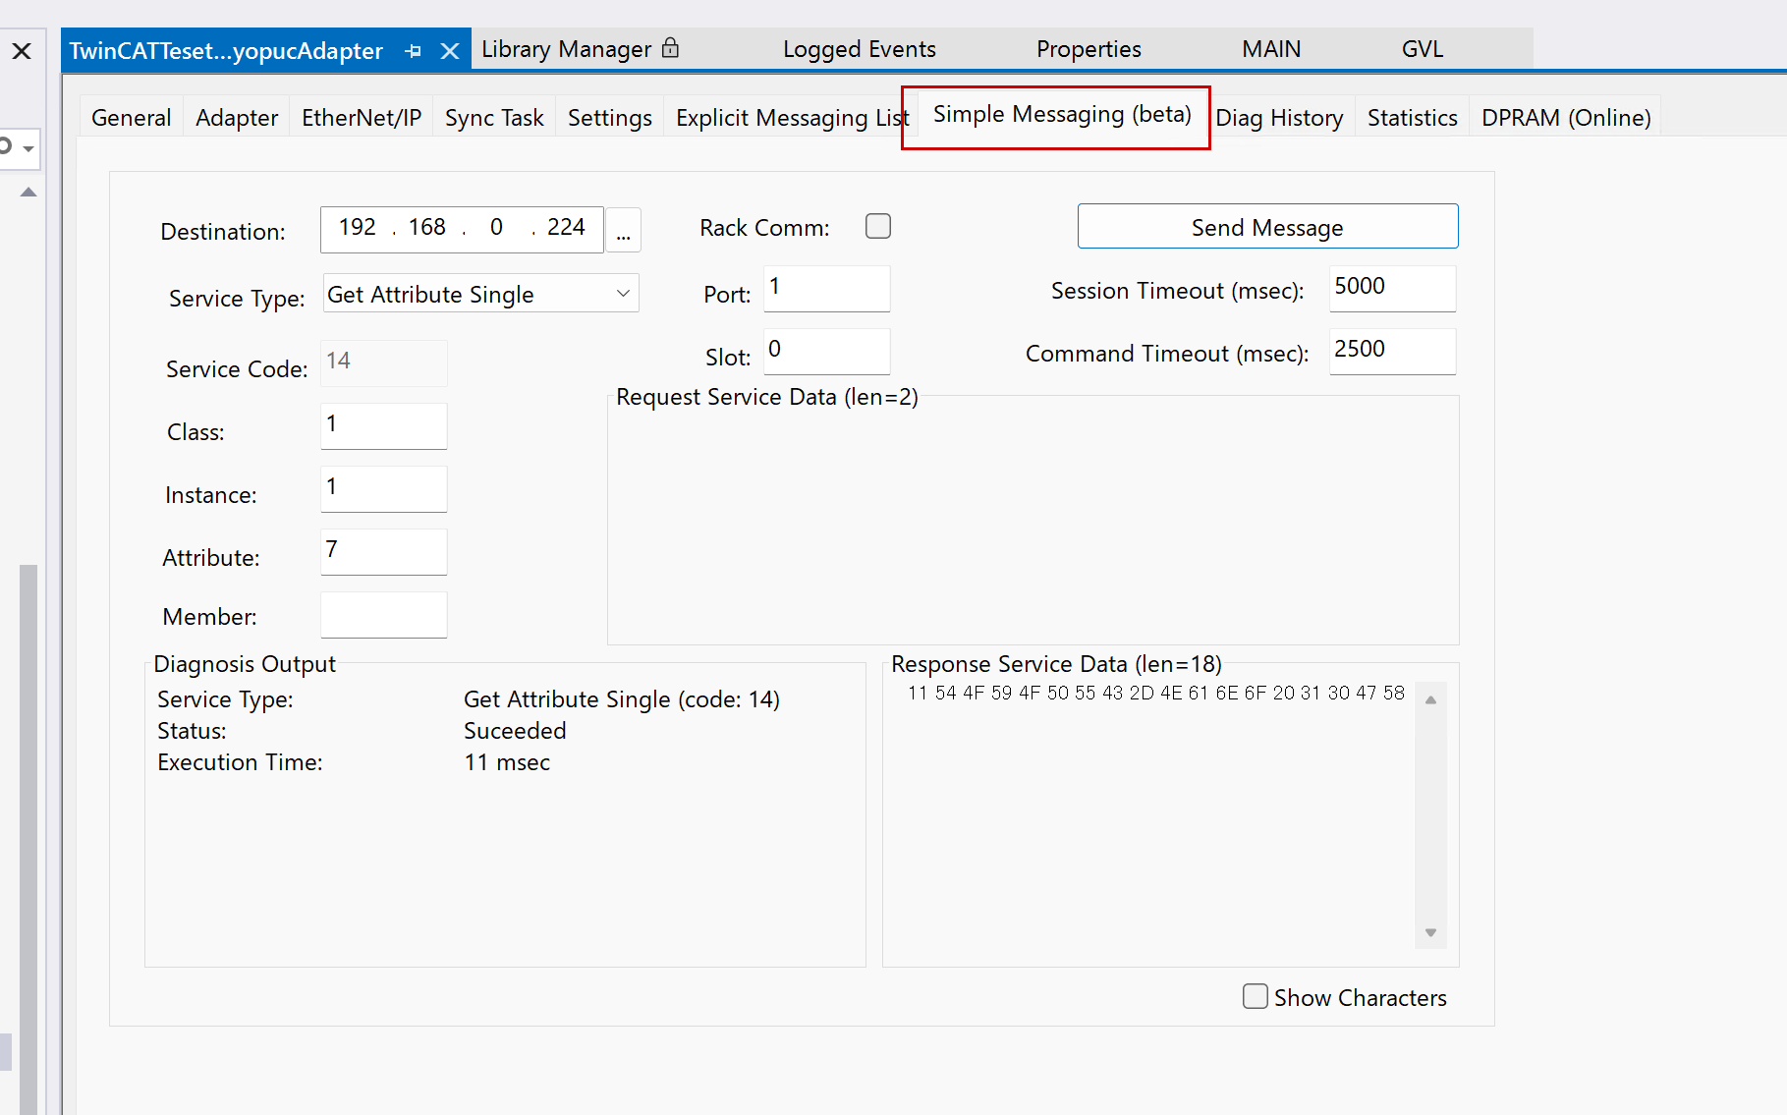Click the left panel scroll up arrow

[28, 193]
